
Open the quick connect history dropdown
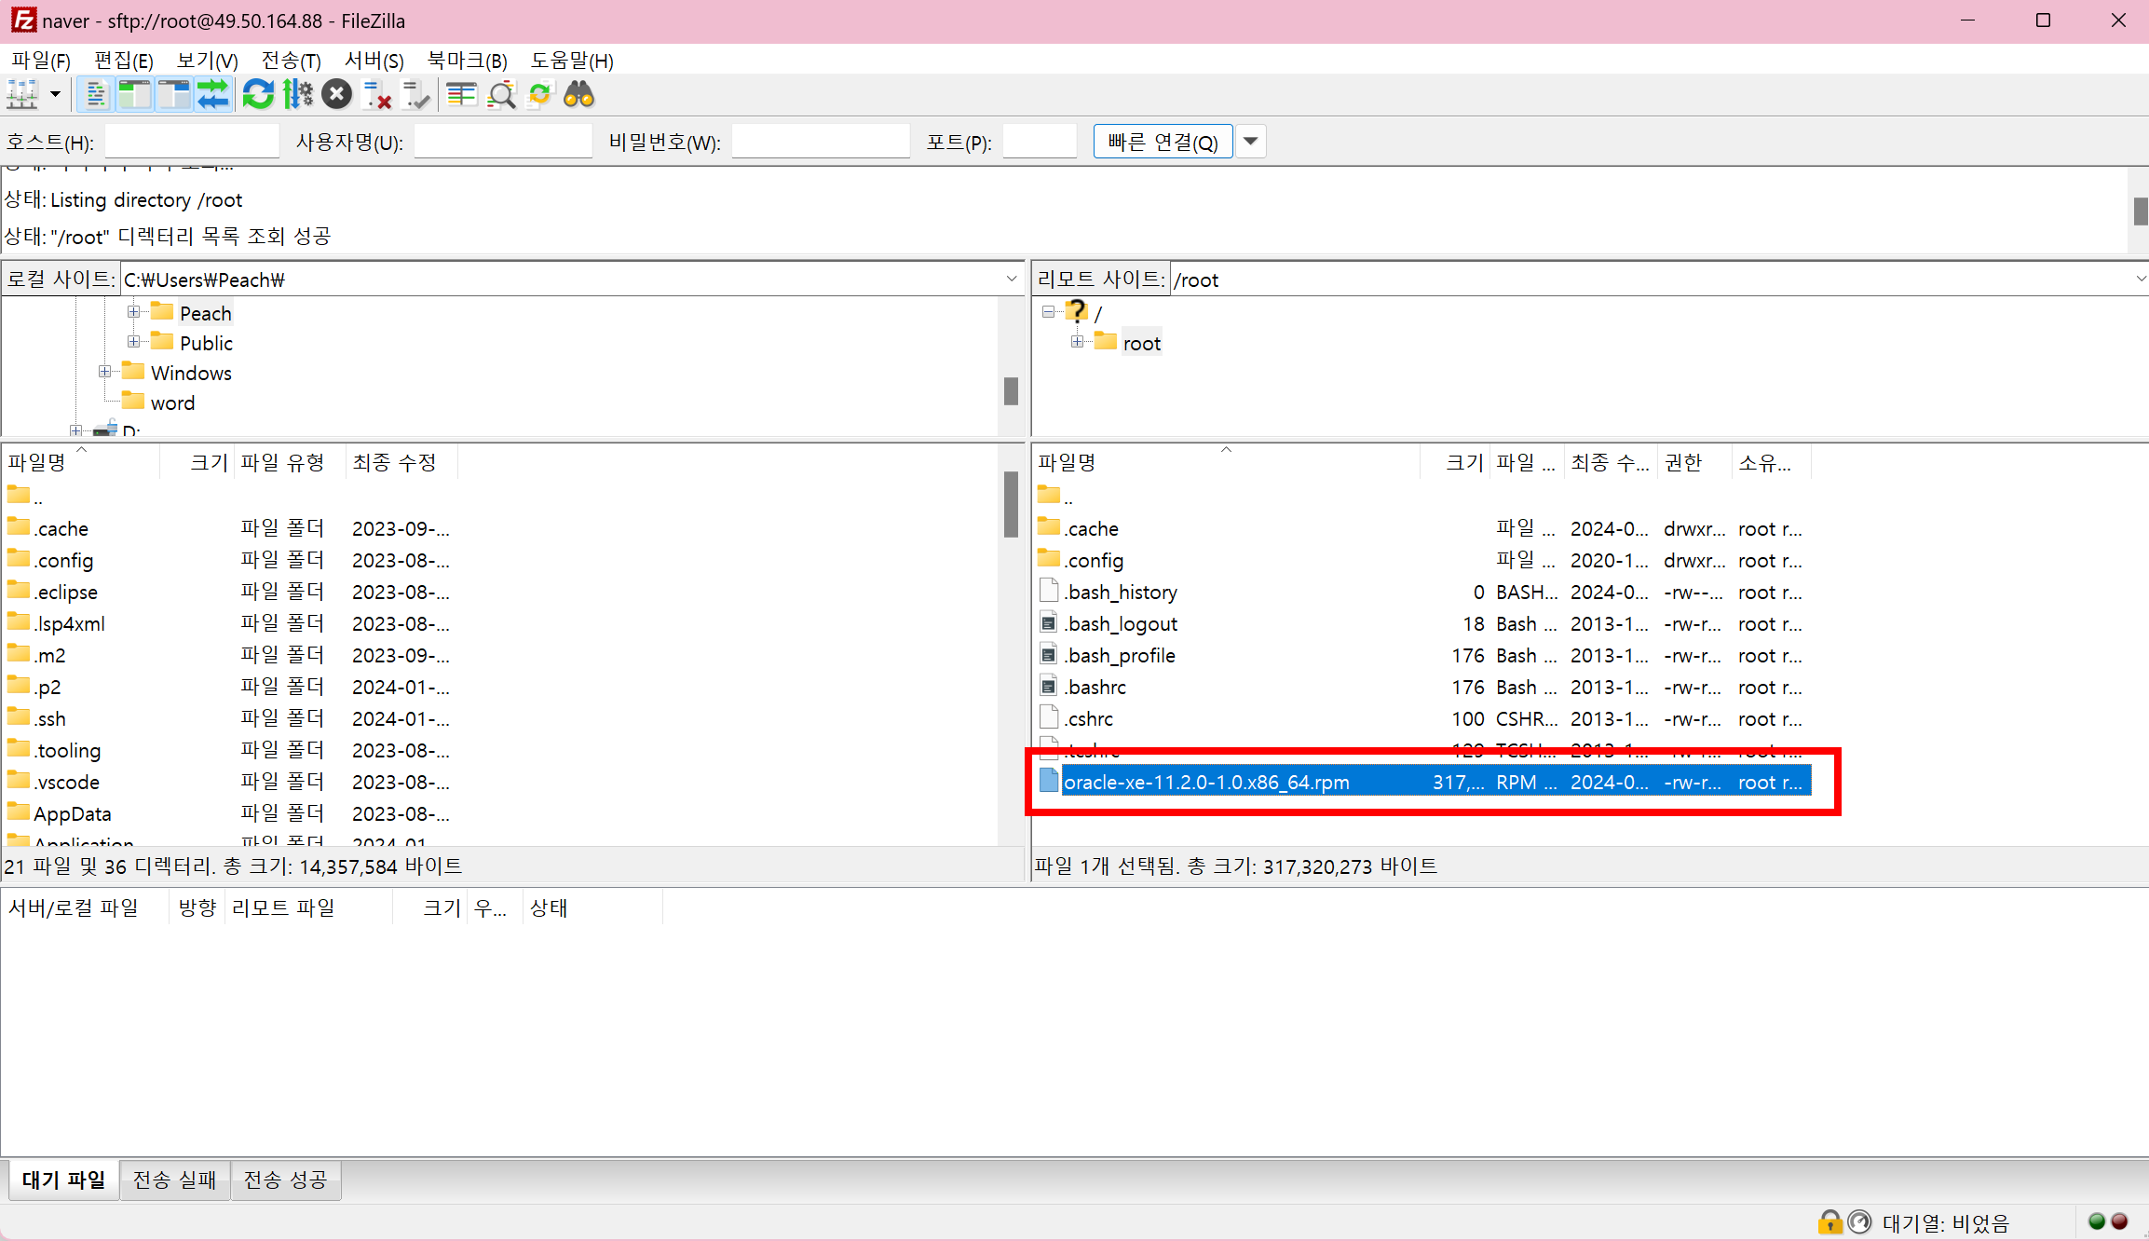click(1251, 142)
